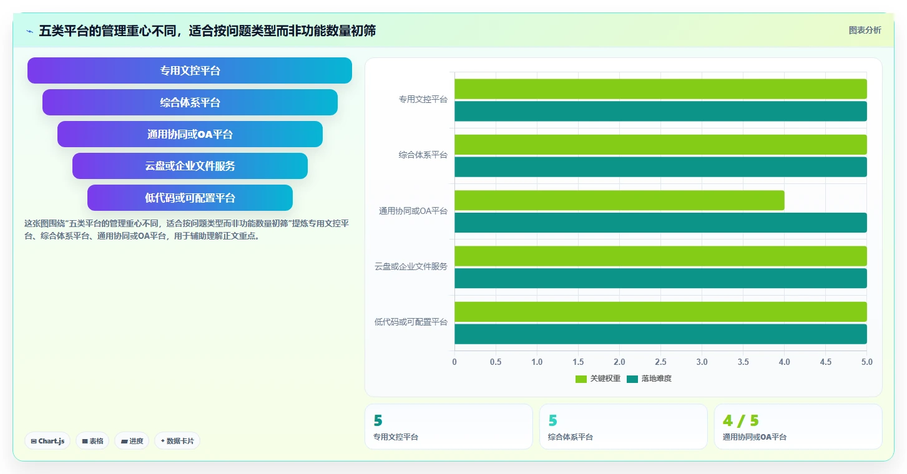Viewport: 907px width, 474px height.
Task: Select the 低代码或可配置平台 funnel bar
Action: 190,198
